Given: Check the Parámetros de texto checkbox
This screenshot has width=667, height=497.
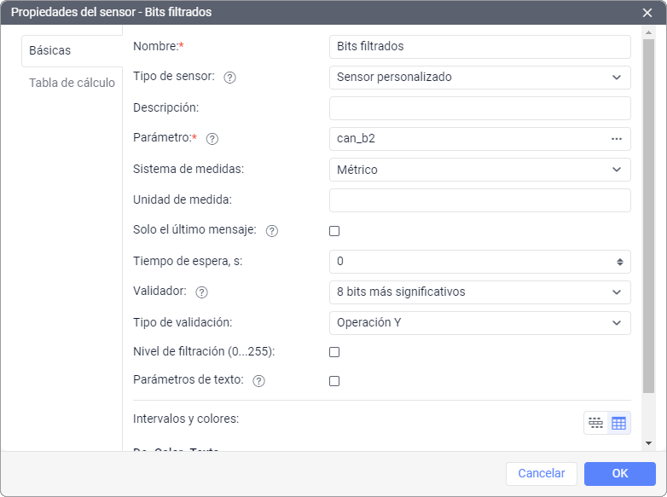Looking at the screenshot, I should [334, 381].
